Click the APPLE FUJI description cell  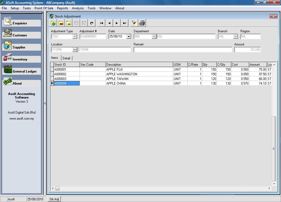coord(139,69)
